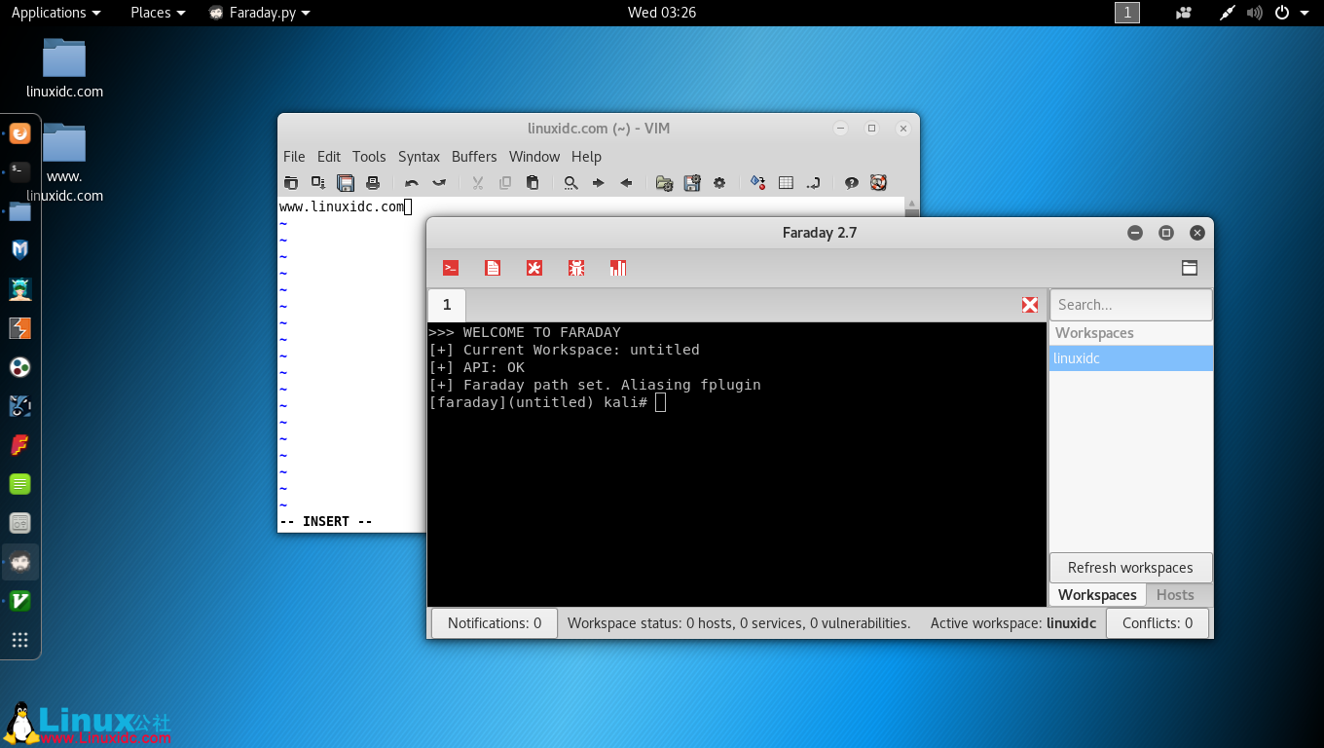Open the linuxidc.com desktop folder
Screen dimensions: 1324x748
(64, 68)
